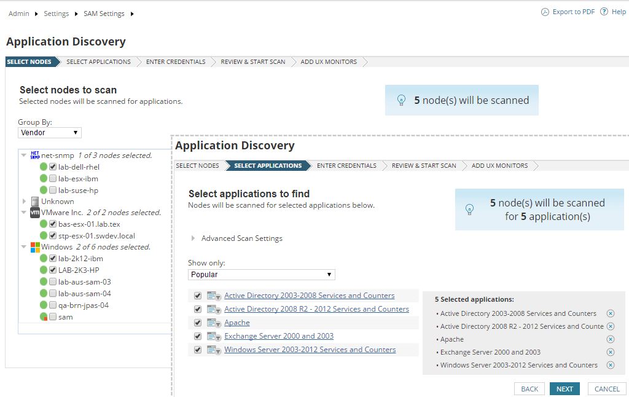
Task: Click green status icon for bas-esx-01.lab.tex
Action: click(x=44, y=224)
